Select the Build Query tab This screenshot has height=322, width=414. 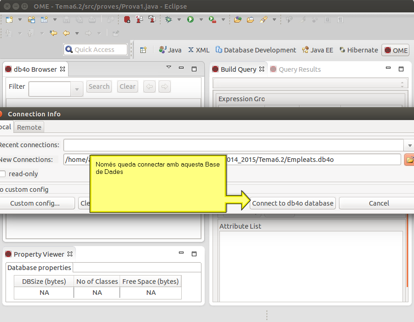click(238, 69)
